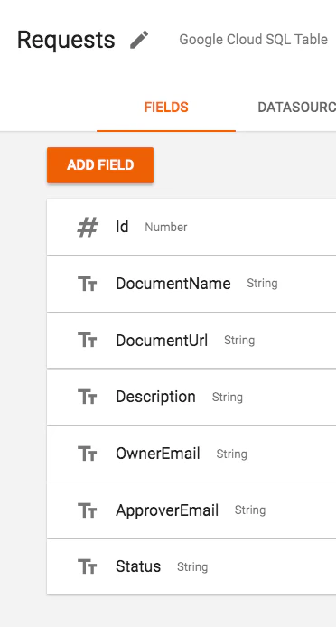This screenshot has height=627, width=336.
Task: Click the text type icon for Status
Action: [88, 567]
